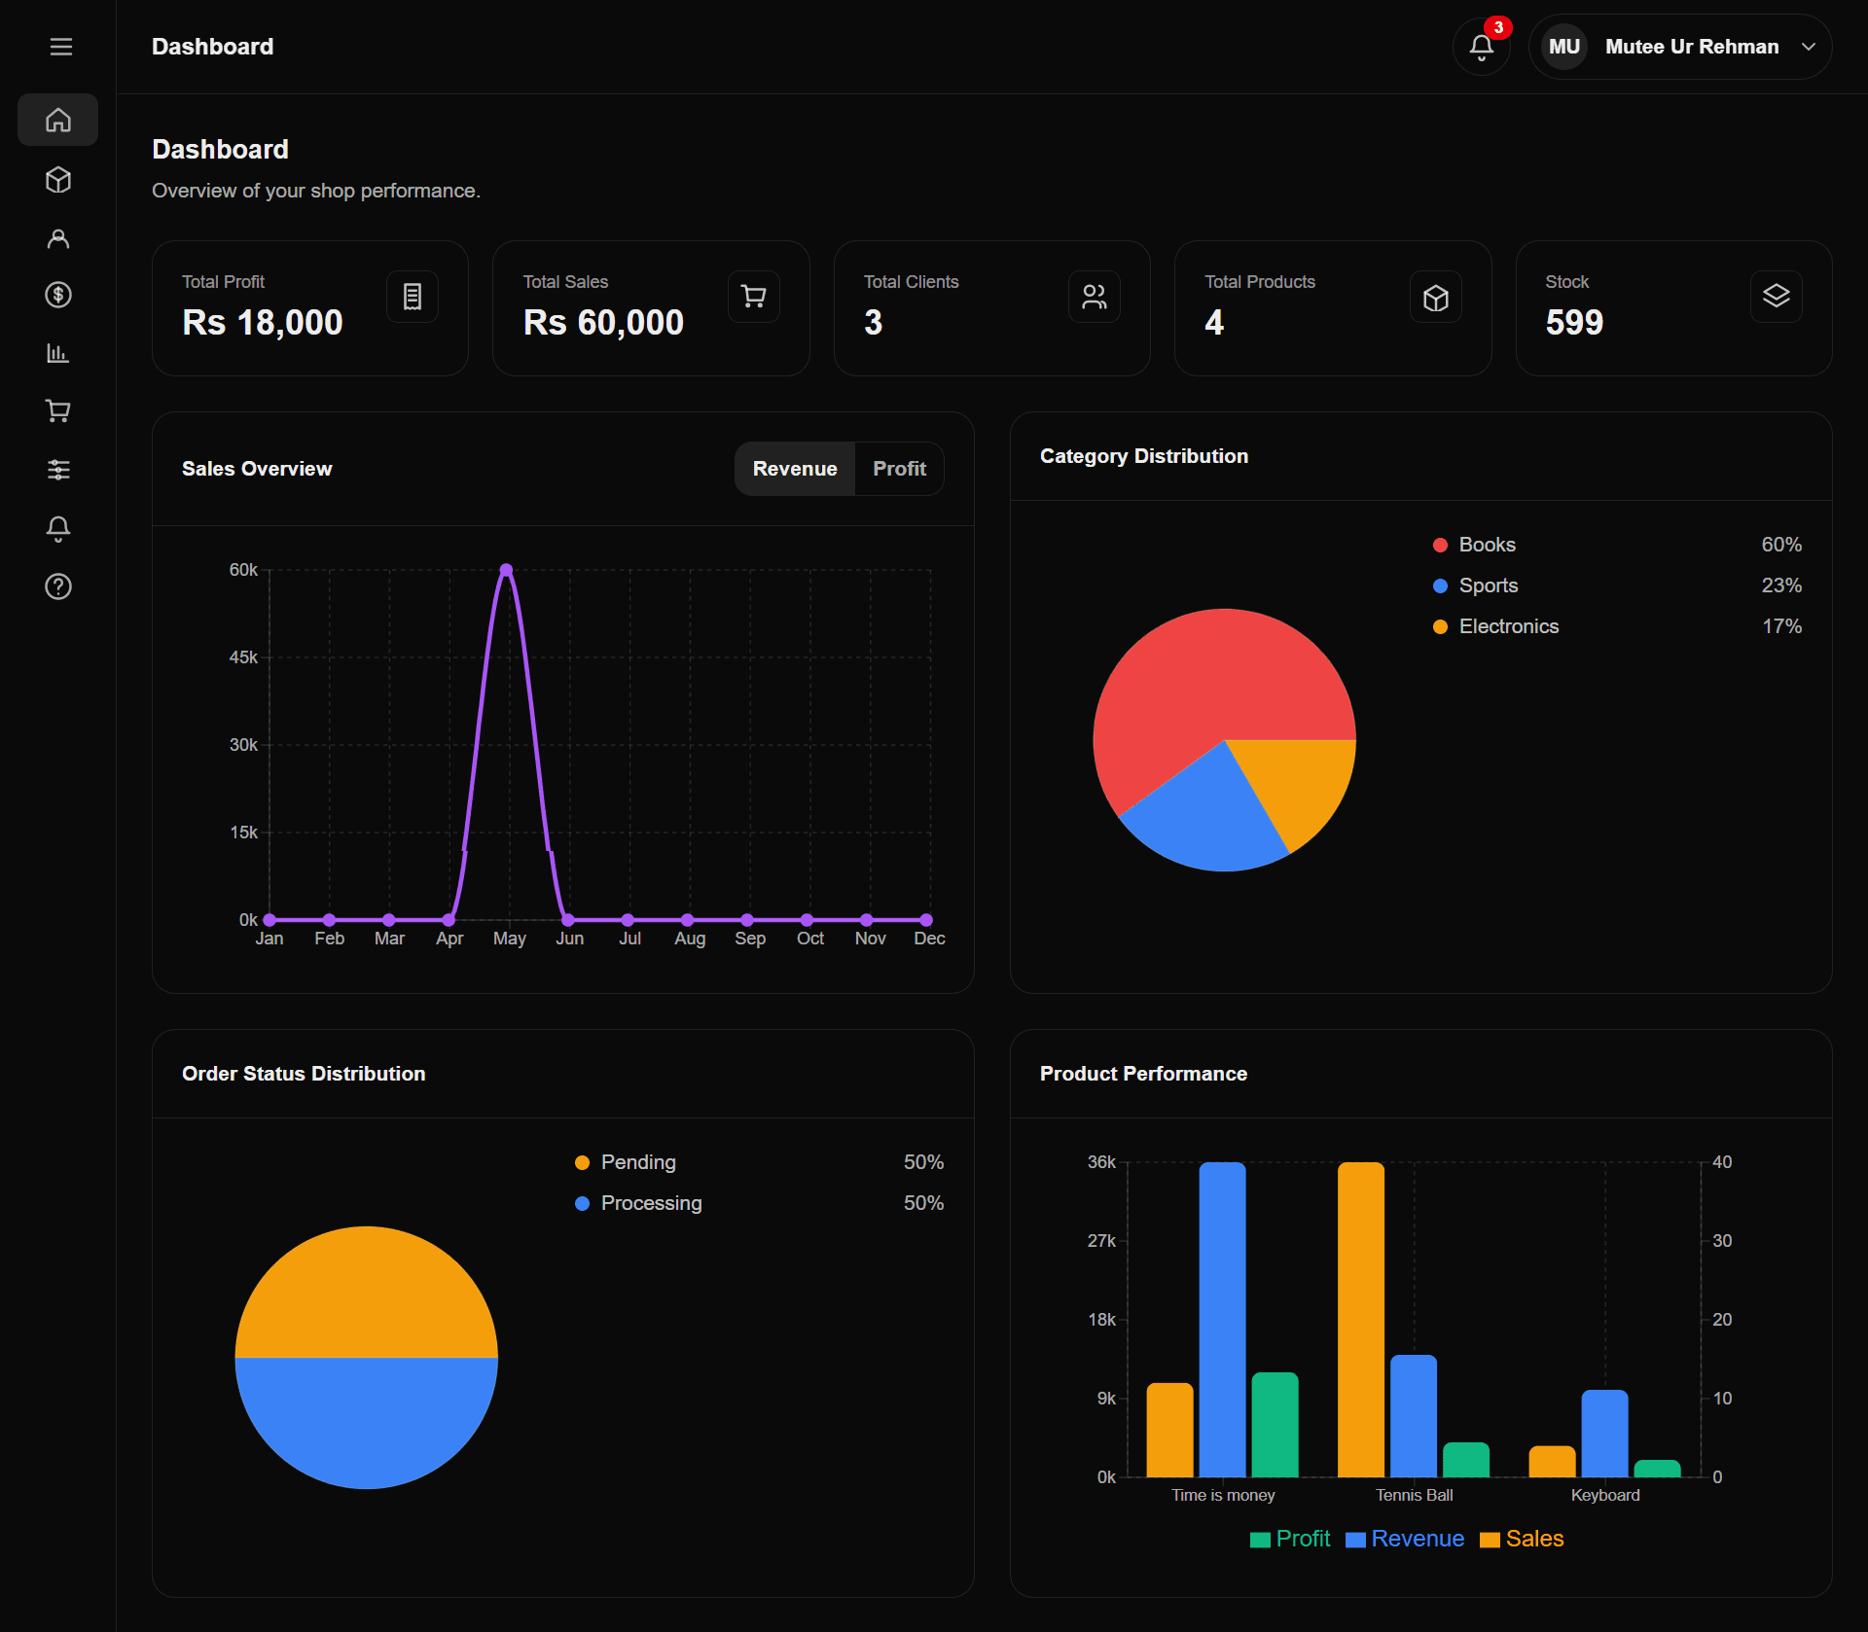Click the Books legend red dot
The height and width of the screenshot is (1632, 1868).
pyautogui.click(x=1440, y=545)
